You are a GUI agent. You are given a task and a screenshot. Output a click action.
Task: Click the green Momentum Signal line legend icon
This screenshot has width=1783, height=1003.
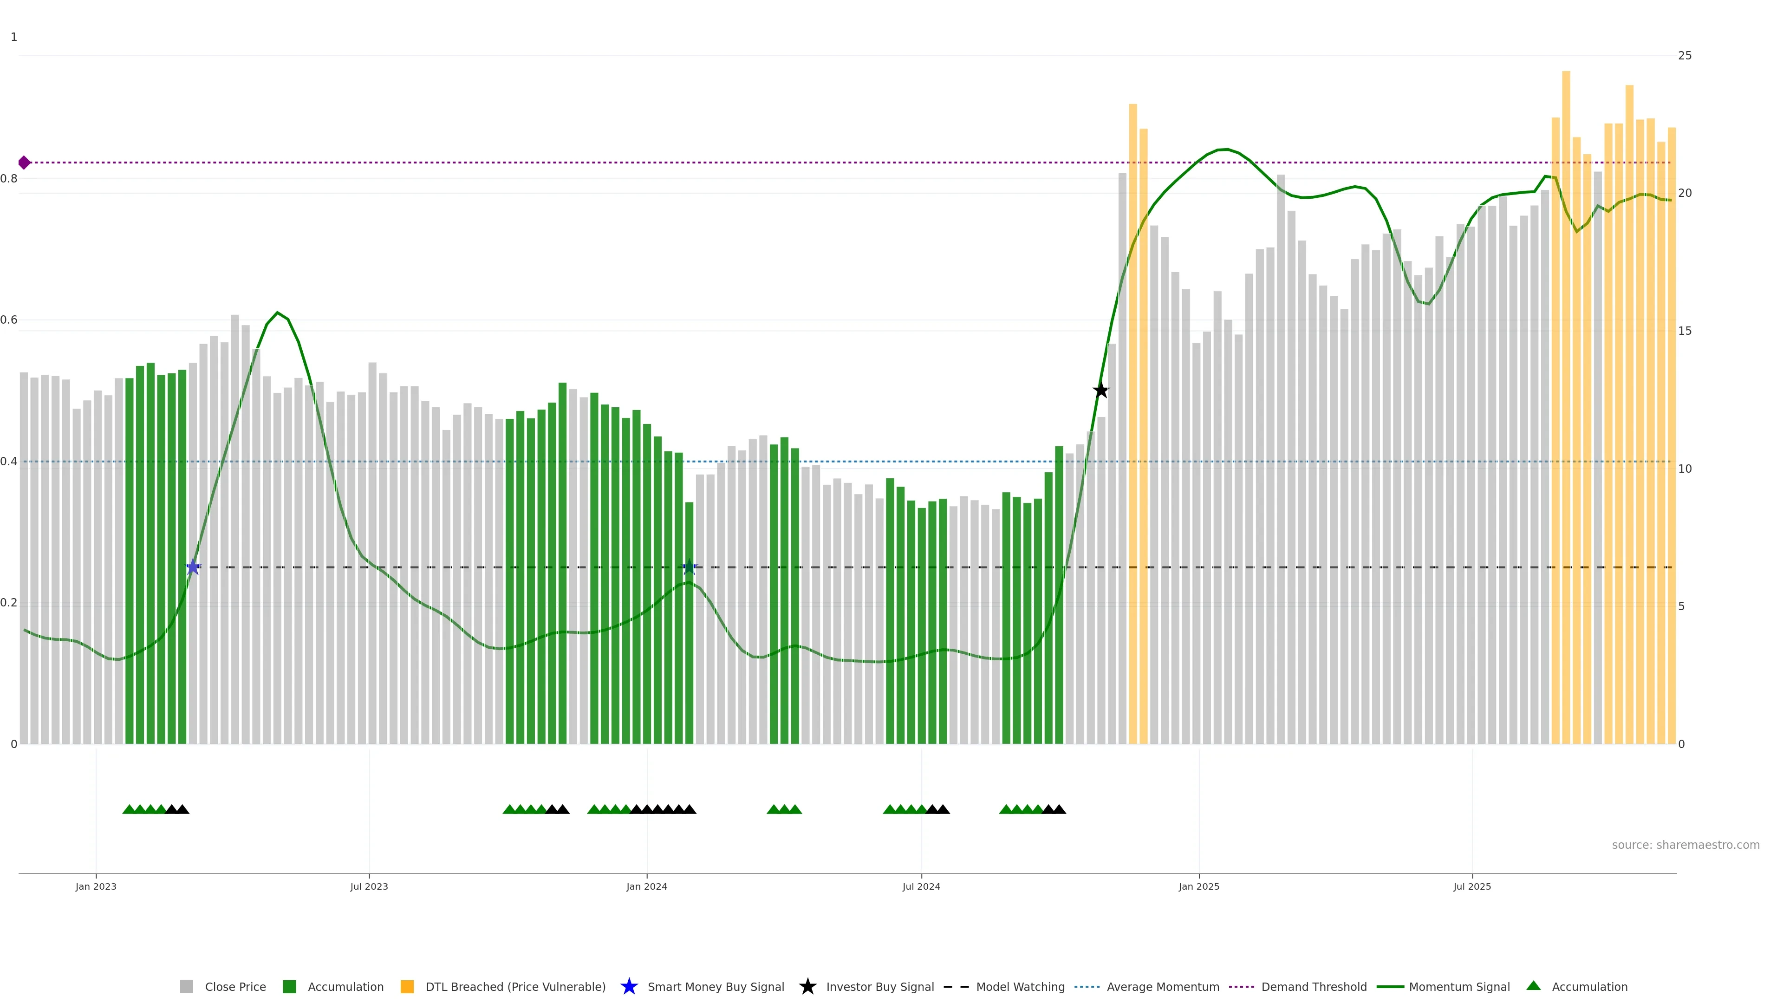[1390, 986]
